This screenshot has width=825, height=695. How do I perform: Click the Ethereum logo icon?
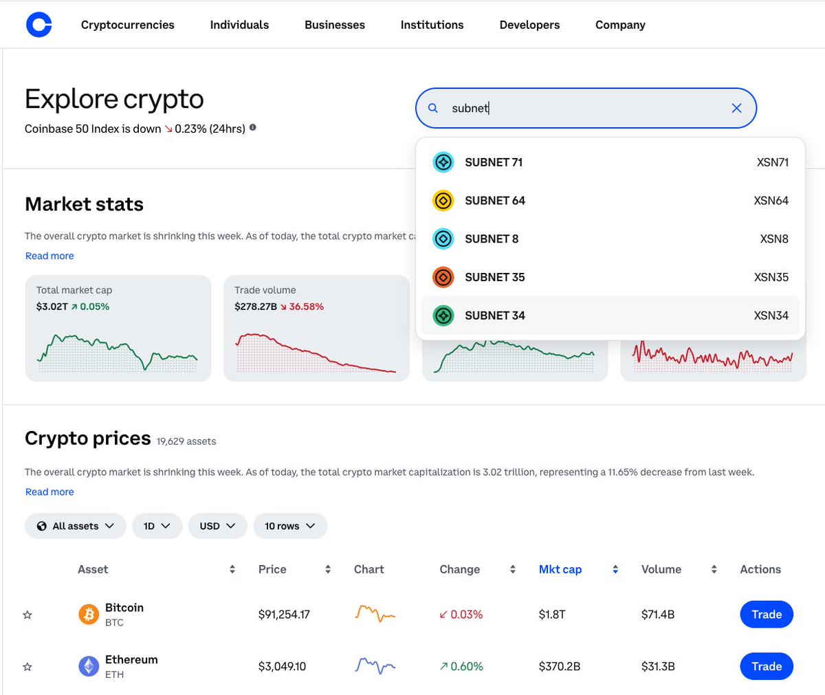tap(89, 666)
